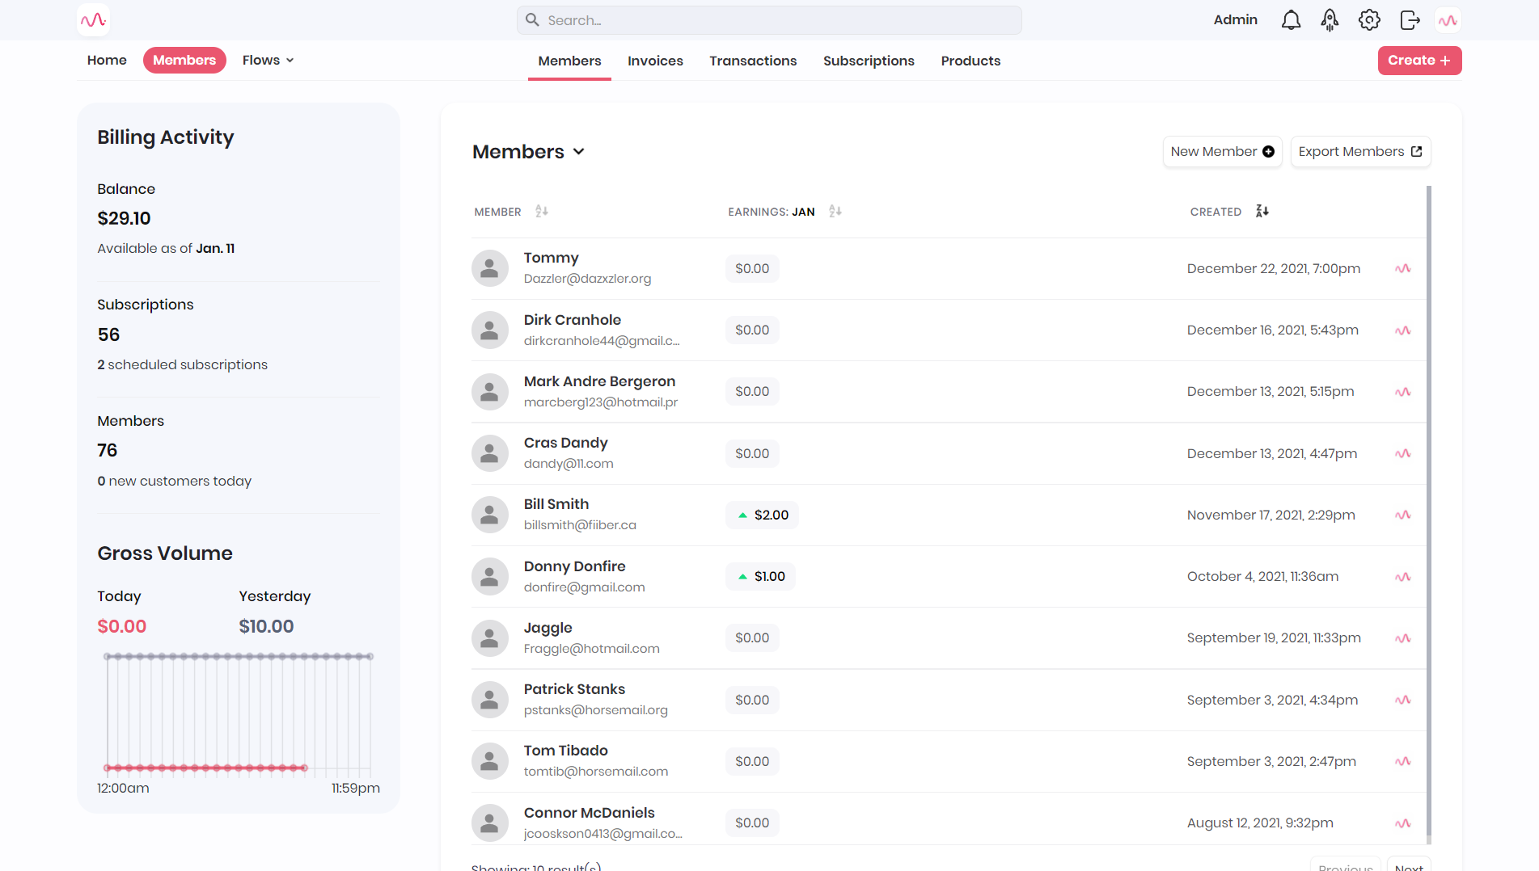This screenshot has width=1539, height=871.
Task: Open the activity icon for Connor McDaniels
Action: (x=1403, y=823)
